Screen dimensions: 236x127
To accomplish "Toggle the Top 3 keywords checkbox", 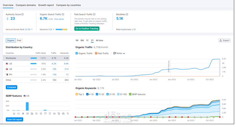I will tap(77, 94).
